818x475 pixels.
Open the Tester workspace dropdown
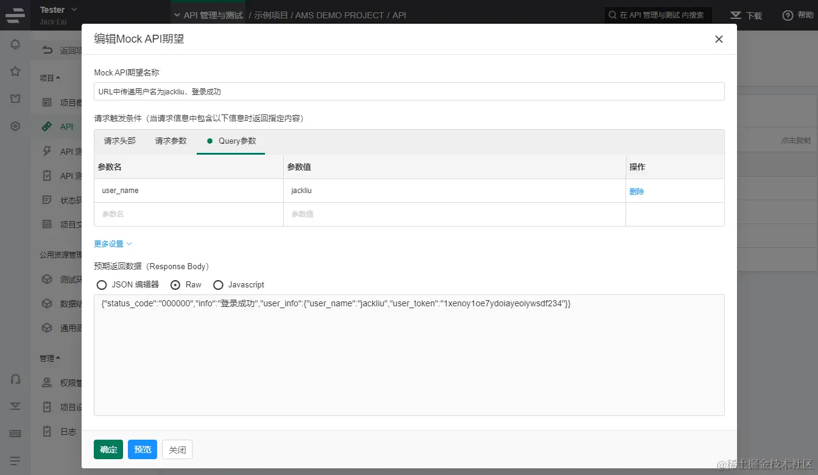(x=59, y=10)
